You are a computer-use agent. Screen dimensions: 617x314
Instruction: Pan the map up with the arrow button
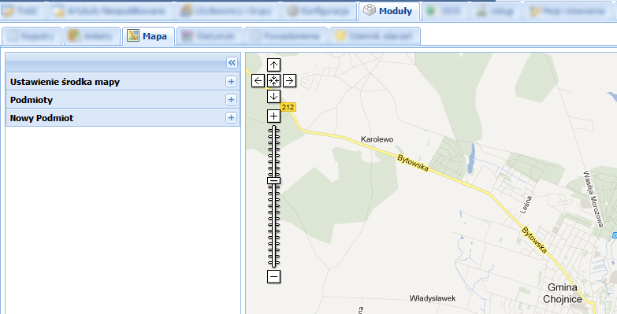point(273,65)
